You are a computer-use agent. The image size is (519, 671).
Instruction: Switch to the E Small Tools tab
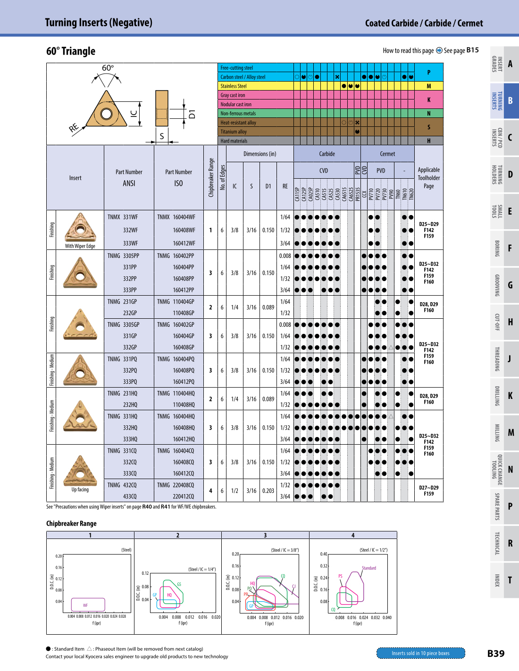click(x=504, y=211)
